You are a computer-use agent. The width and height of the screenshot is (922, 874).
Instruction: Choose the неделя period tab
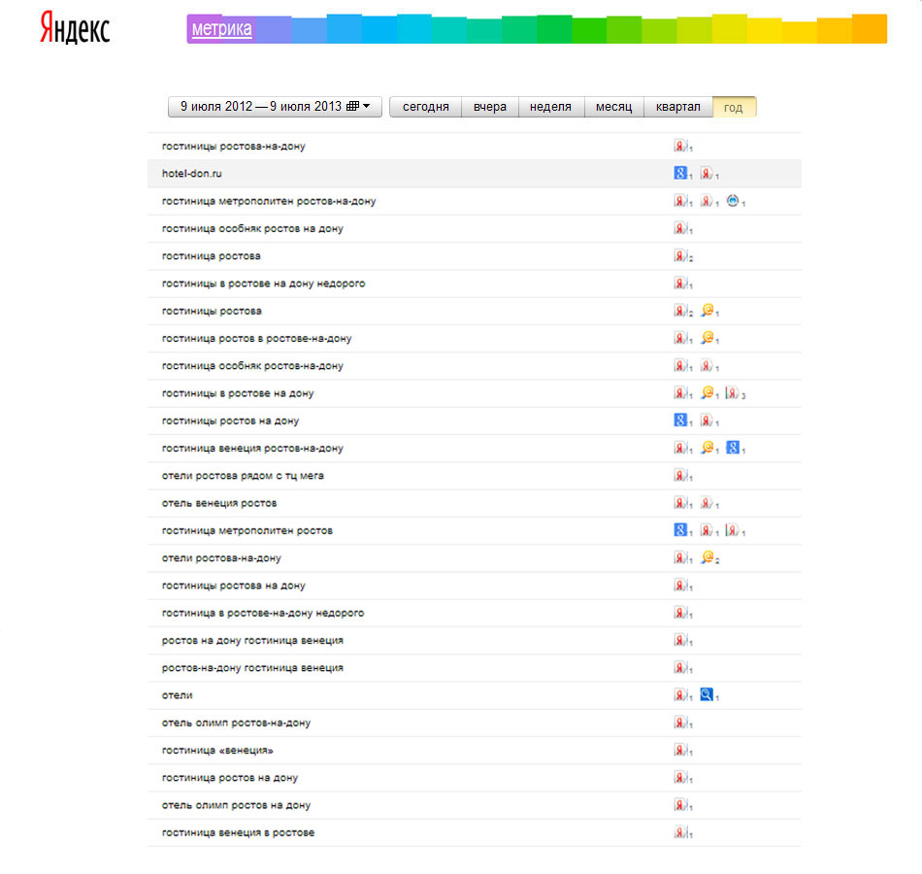click(x=550, y=107)
